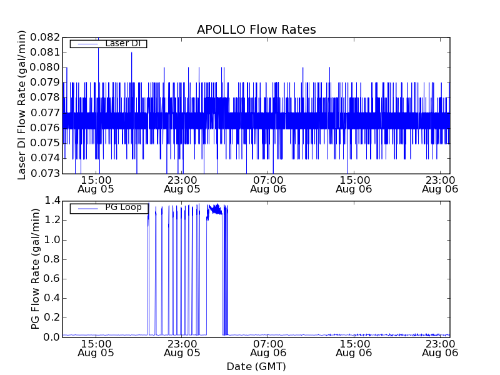The height and width of the screenshot is (375, 500).
Task: Select bottom plot's '15:00 Aug 05' tick label
Action: click(x=96, y=348)
